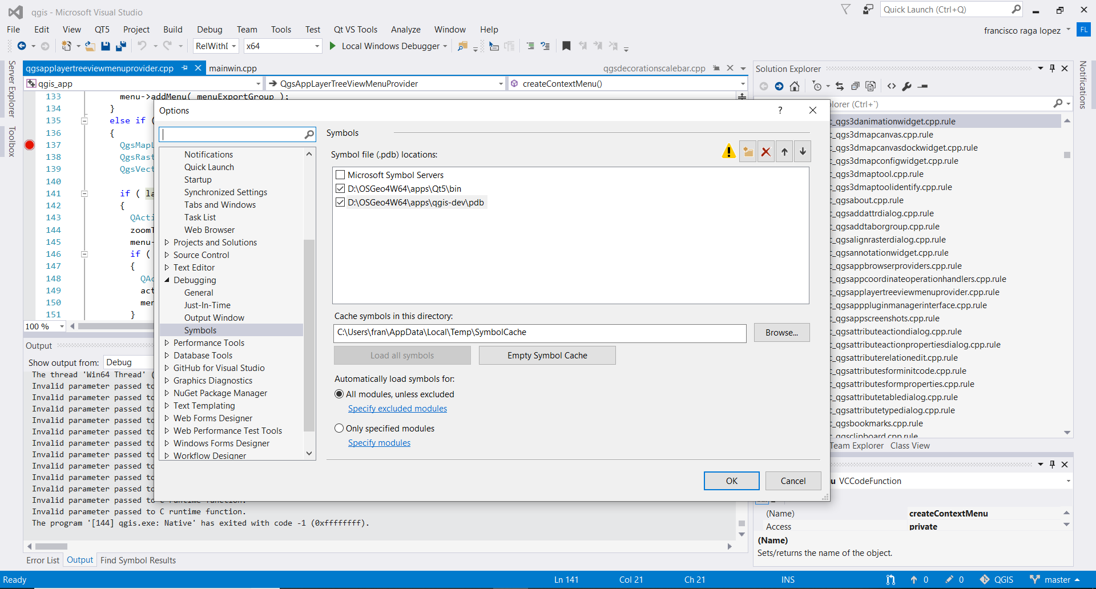This screenshot has height=589, width=1096.
Task: Open the Specify excluded modules link
Action: point(397,409)
